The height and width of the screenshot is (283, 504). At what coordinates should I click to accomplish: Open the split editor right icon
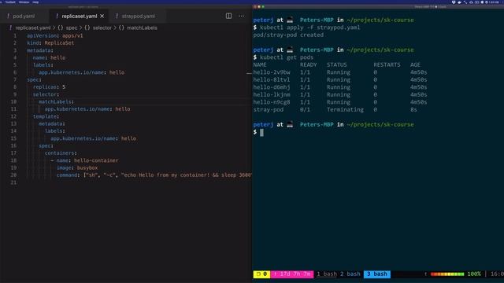pos(228,16)
